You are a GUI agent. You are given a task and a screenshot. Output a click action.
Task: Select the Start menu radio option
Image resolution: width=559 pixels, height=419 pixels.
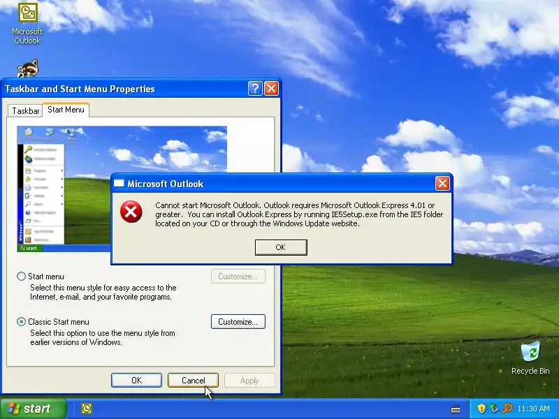pyautogui.click(x=22, y=276)
